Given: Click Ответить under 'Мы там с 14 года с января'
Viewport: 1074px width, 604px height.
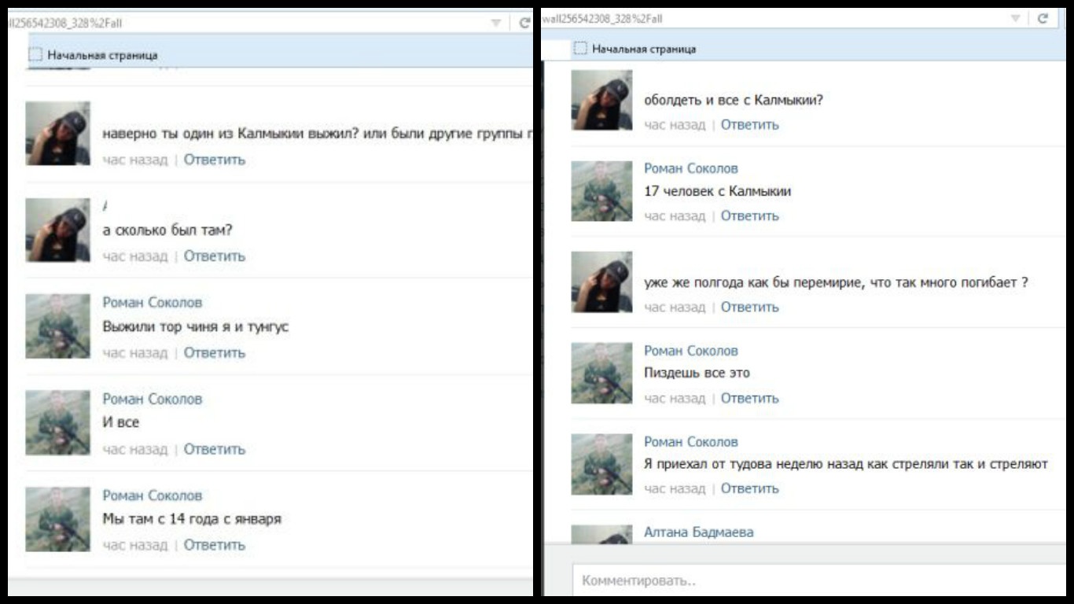Looking at the screenshot, I should coord(214,545).
